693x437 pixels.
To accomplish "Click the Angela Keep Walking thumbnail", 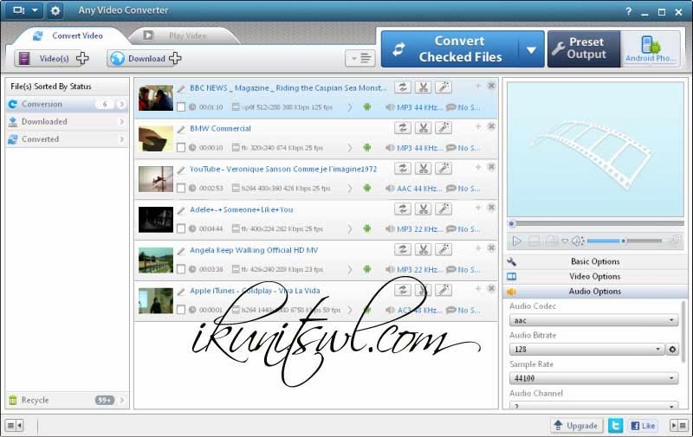I will click(156, 260).
